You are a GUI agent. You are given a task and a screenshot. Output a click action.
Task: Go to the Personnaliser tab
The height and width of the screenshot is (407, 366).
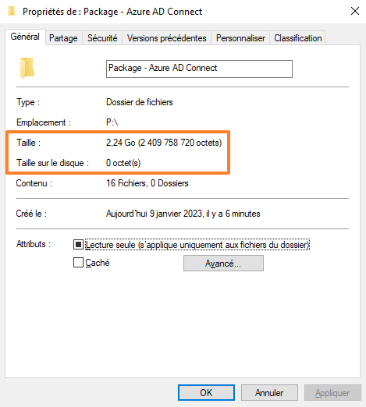coord(240,38)
